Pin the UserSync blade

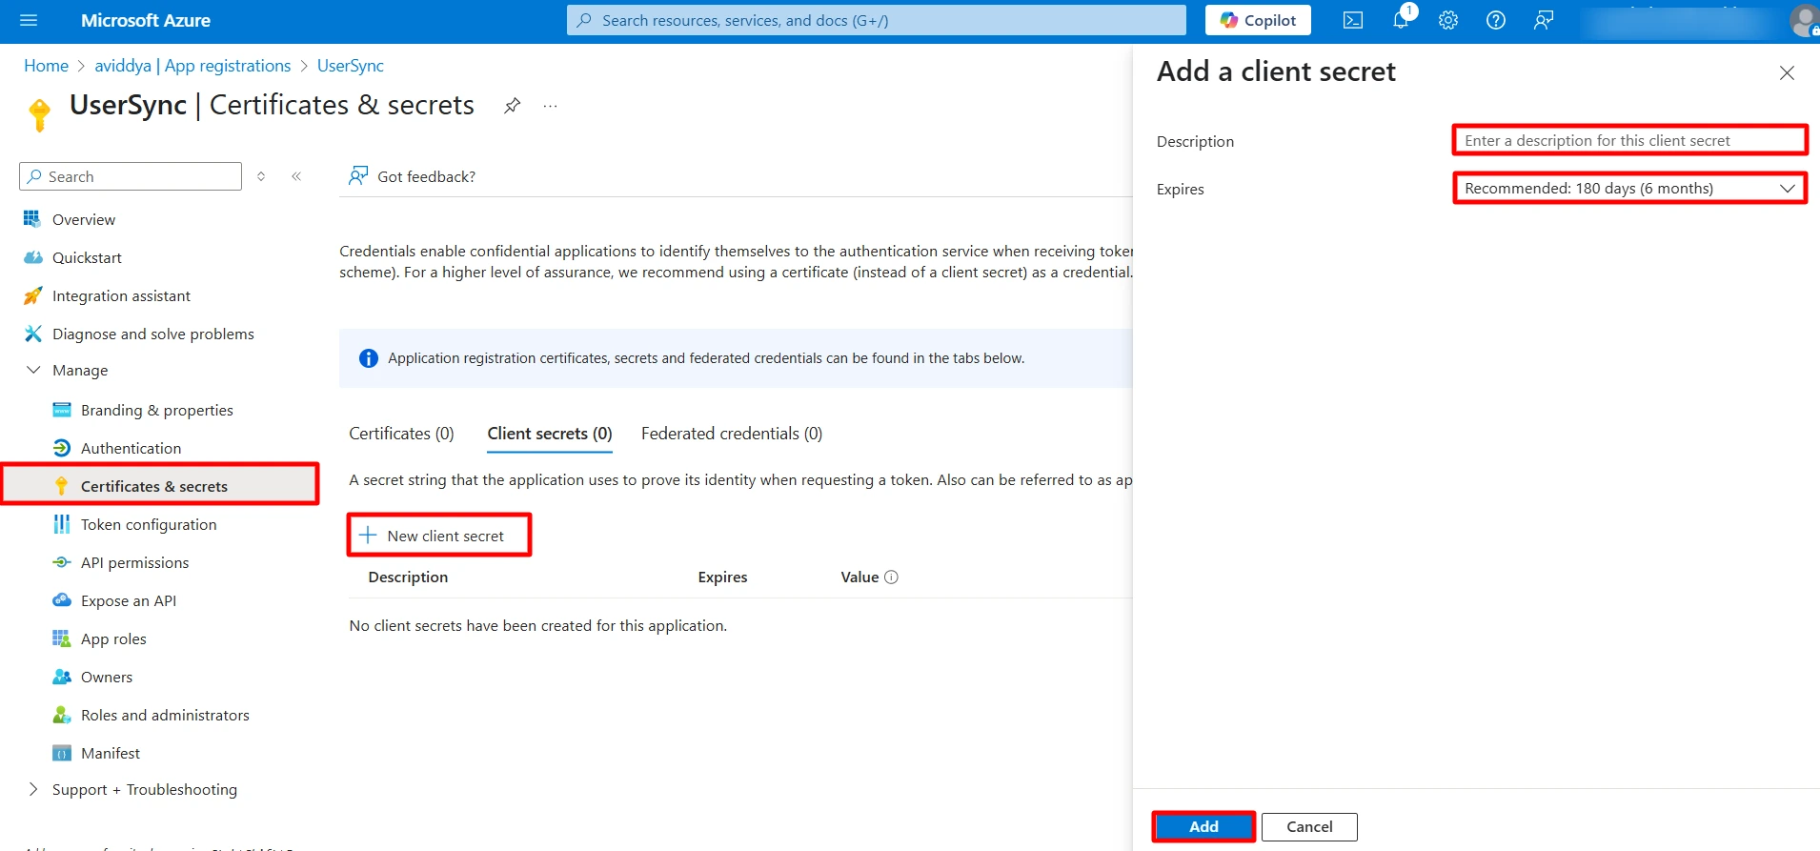coord(513,105)
